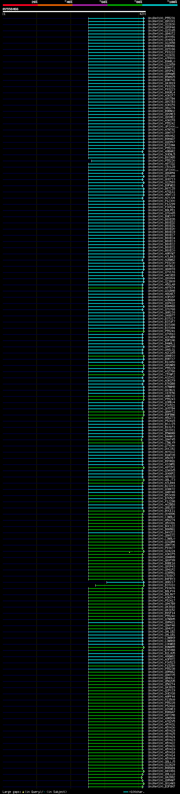The height and width of the screenshot is (794, 180).
Task: Select label UniRef100_B5AMZ5
Action: (x=161, y=77)
